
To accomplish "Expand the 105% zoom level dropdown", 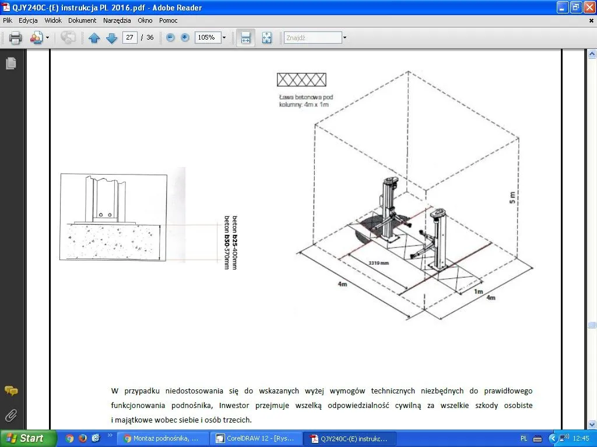I will pyautogui.click(x=224, y=38).
